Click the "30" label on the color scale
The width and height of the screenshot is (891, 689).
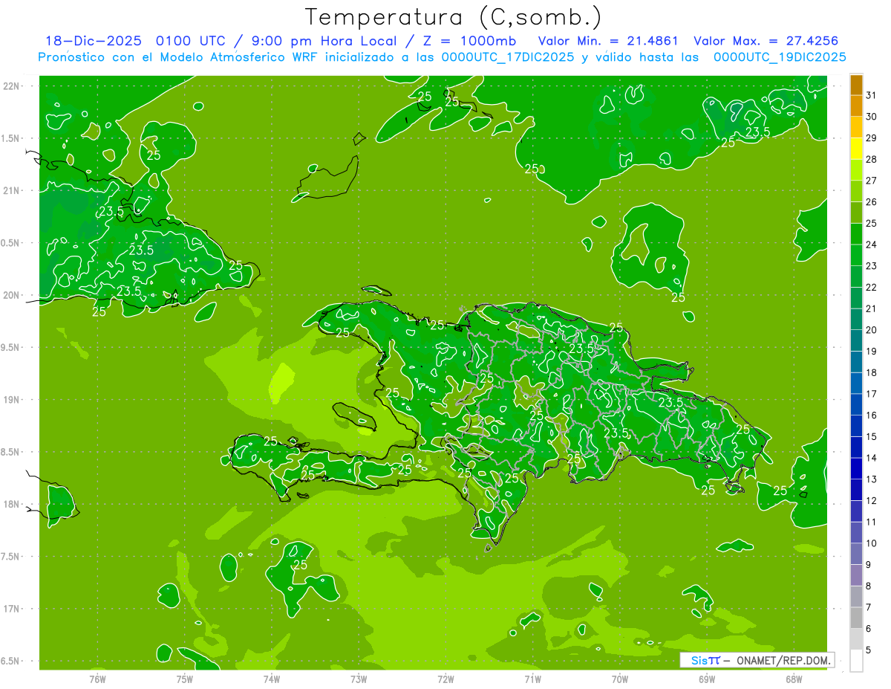pyautogui.click(x=872, y=117)
